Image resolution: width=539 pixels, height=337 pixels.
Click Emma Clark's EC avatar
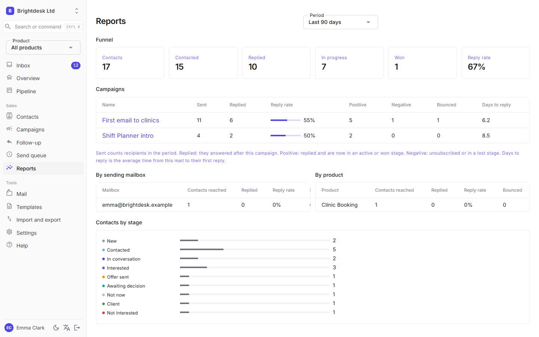[9, 328]
